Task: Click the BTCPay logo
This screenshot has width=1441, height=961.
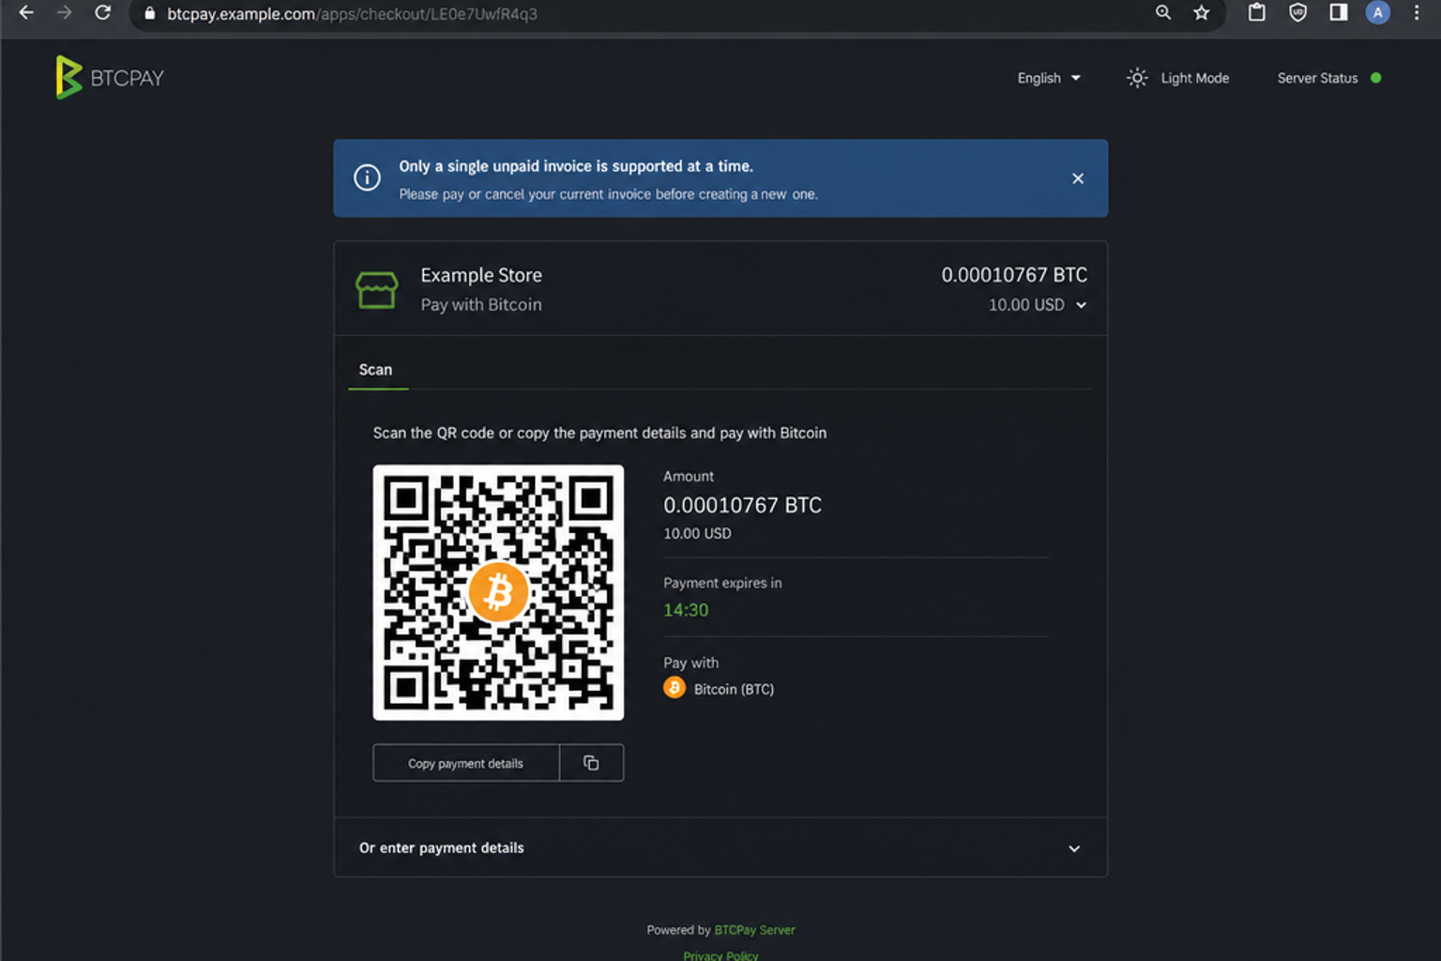Action: (110, 77)
